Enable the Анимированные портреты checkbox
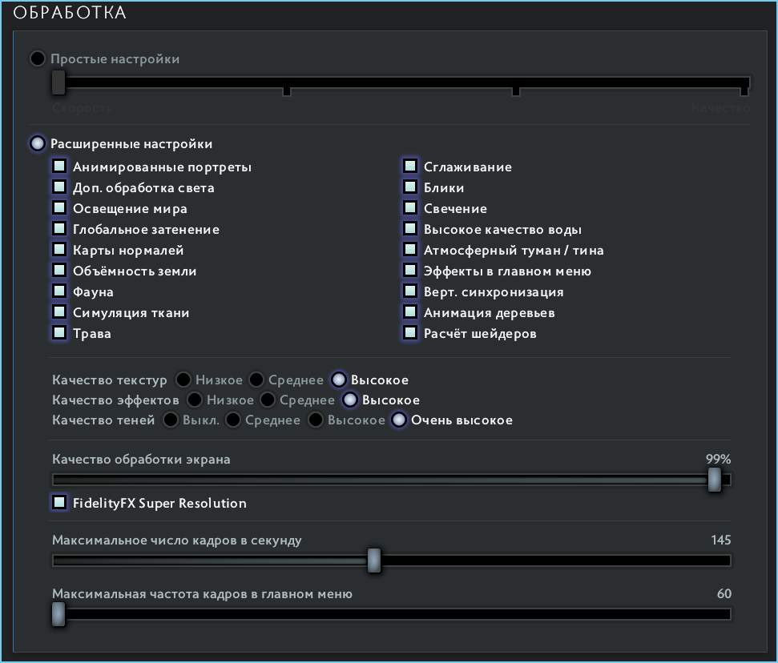 tap(59, 167)
